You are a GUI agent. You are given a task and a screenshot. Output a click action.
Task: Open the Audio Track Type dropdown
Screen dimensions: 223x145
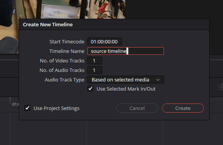coord(126,80)
